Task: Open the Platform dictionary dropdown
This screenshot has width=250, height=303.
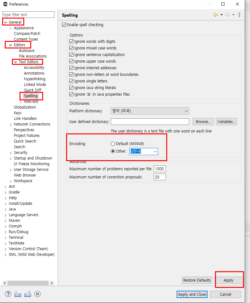Action: [150, 111]
